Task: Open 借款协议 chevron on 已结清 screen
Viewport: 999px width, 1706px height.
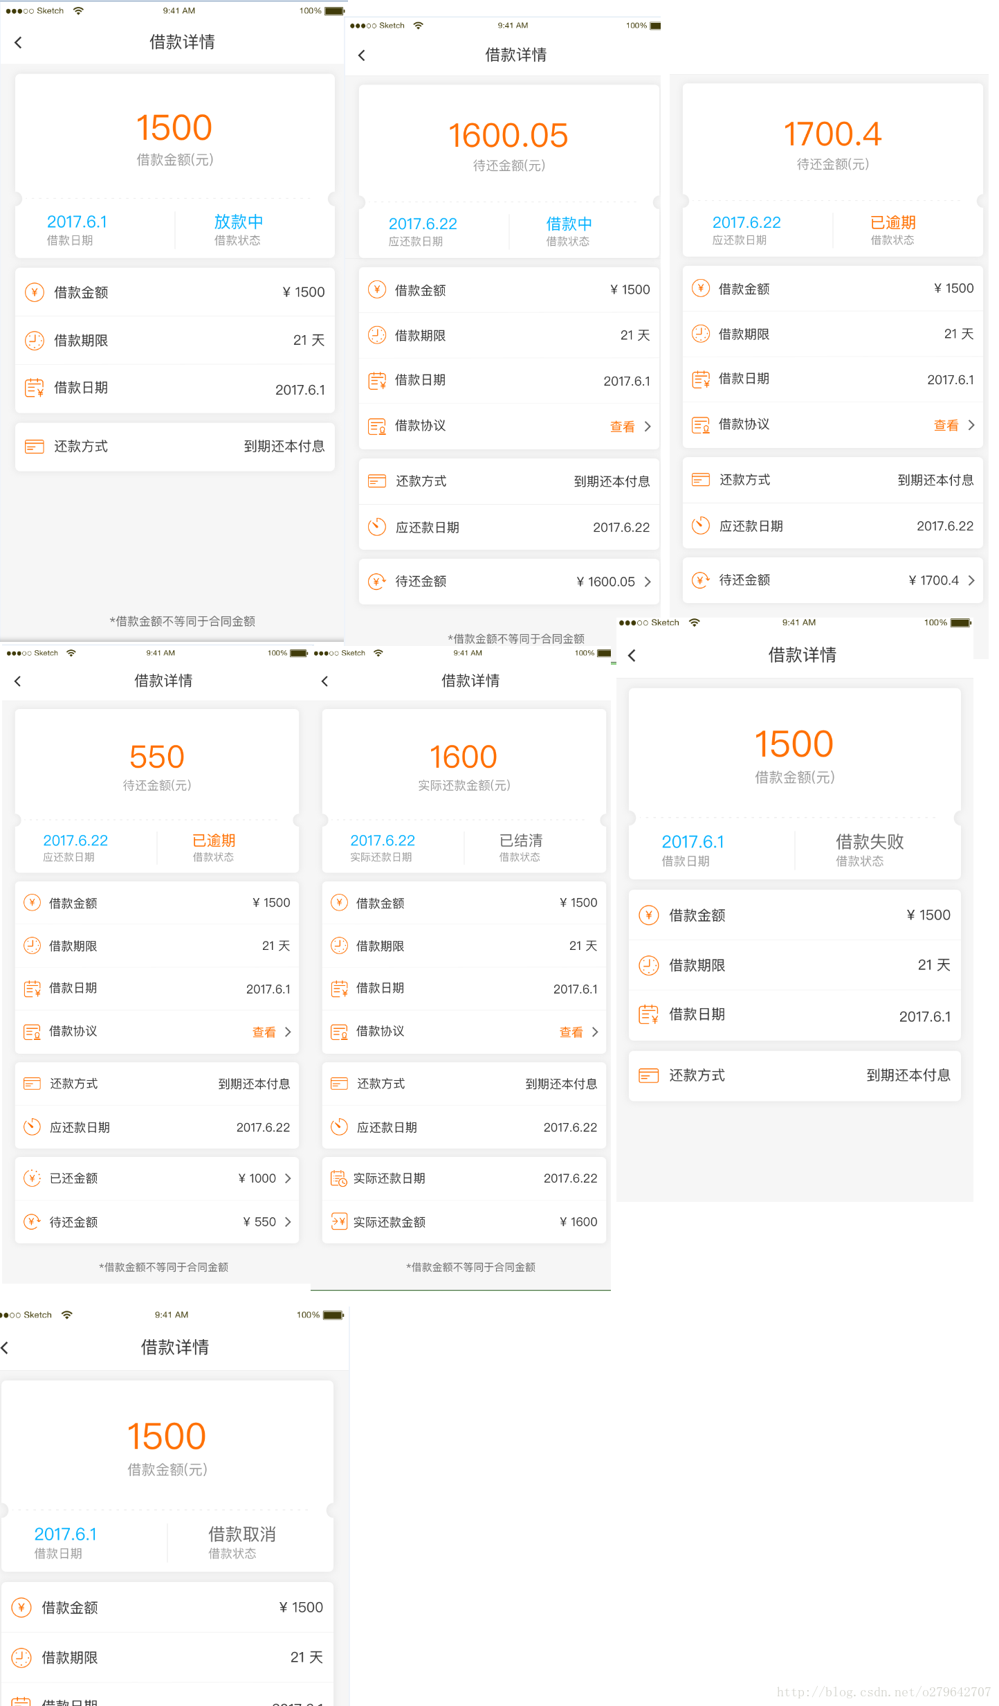Action: pos(595,1032)
